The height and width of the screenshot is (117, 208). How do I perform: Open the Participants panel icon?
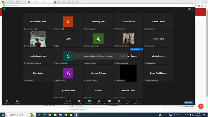(x=67, y=101)
